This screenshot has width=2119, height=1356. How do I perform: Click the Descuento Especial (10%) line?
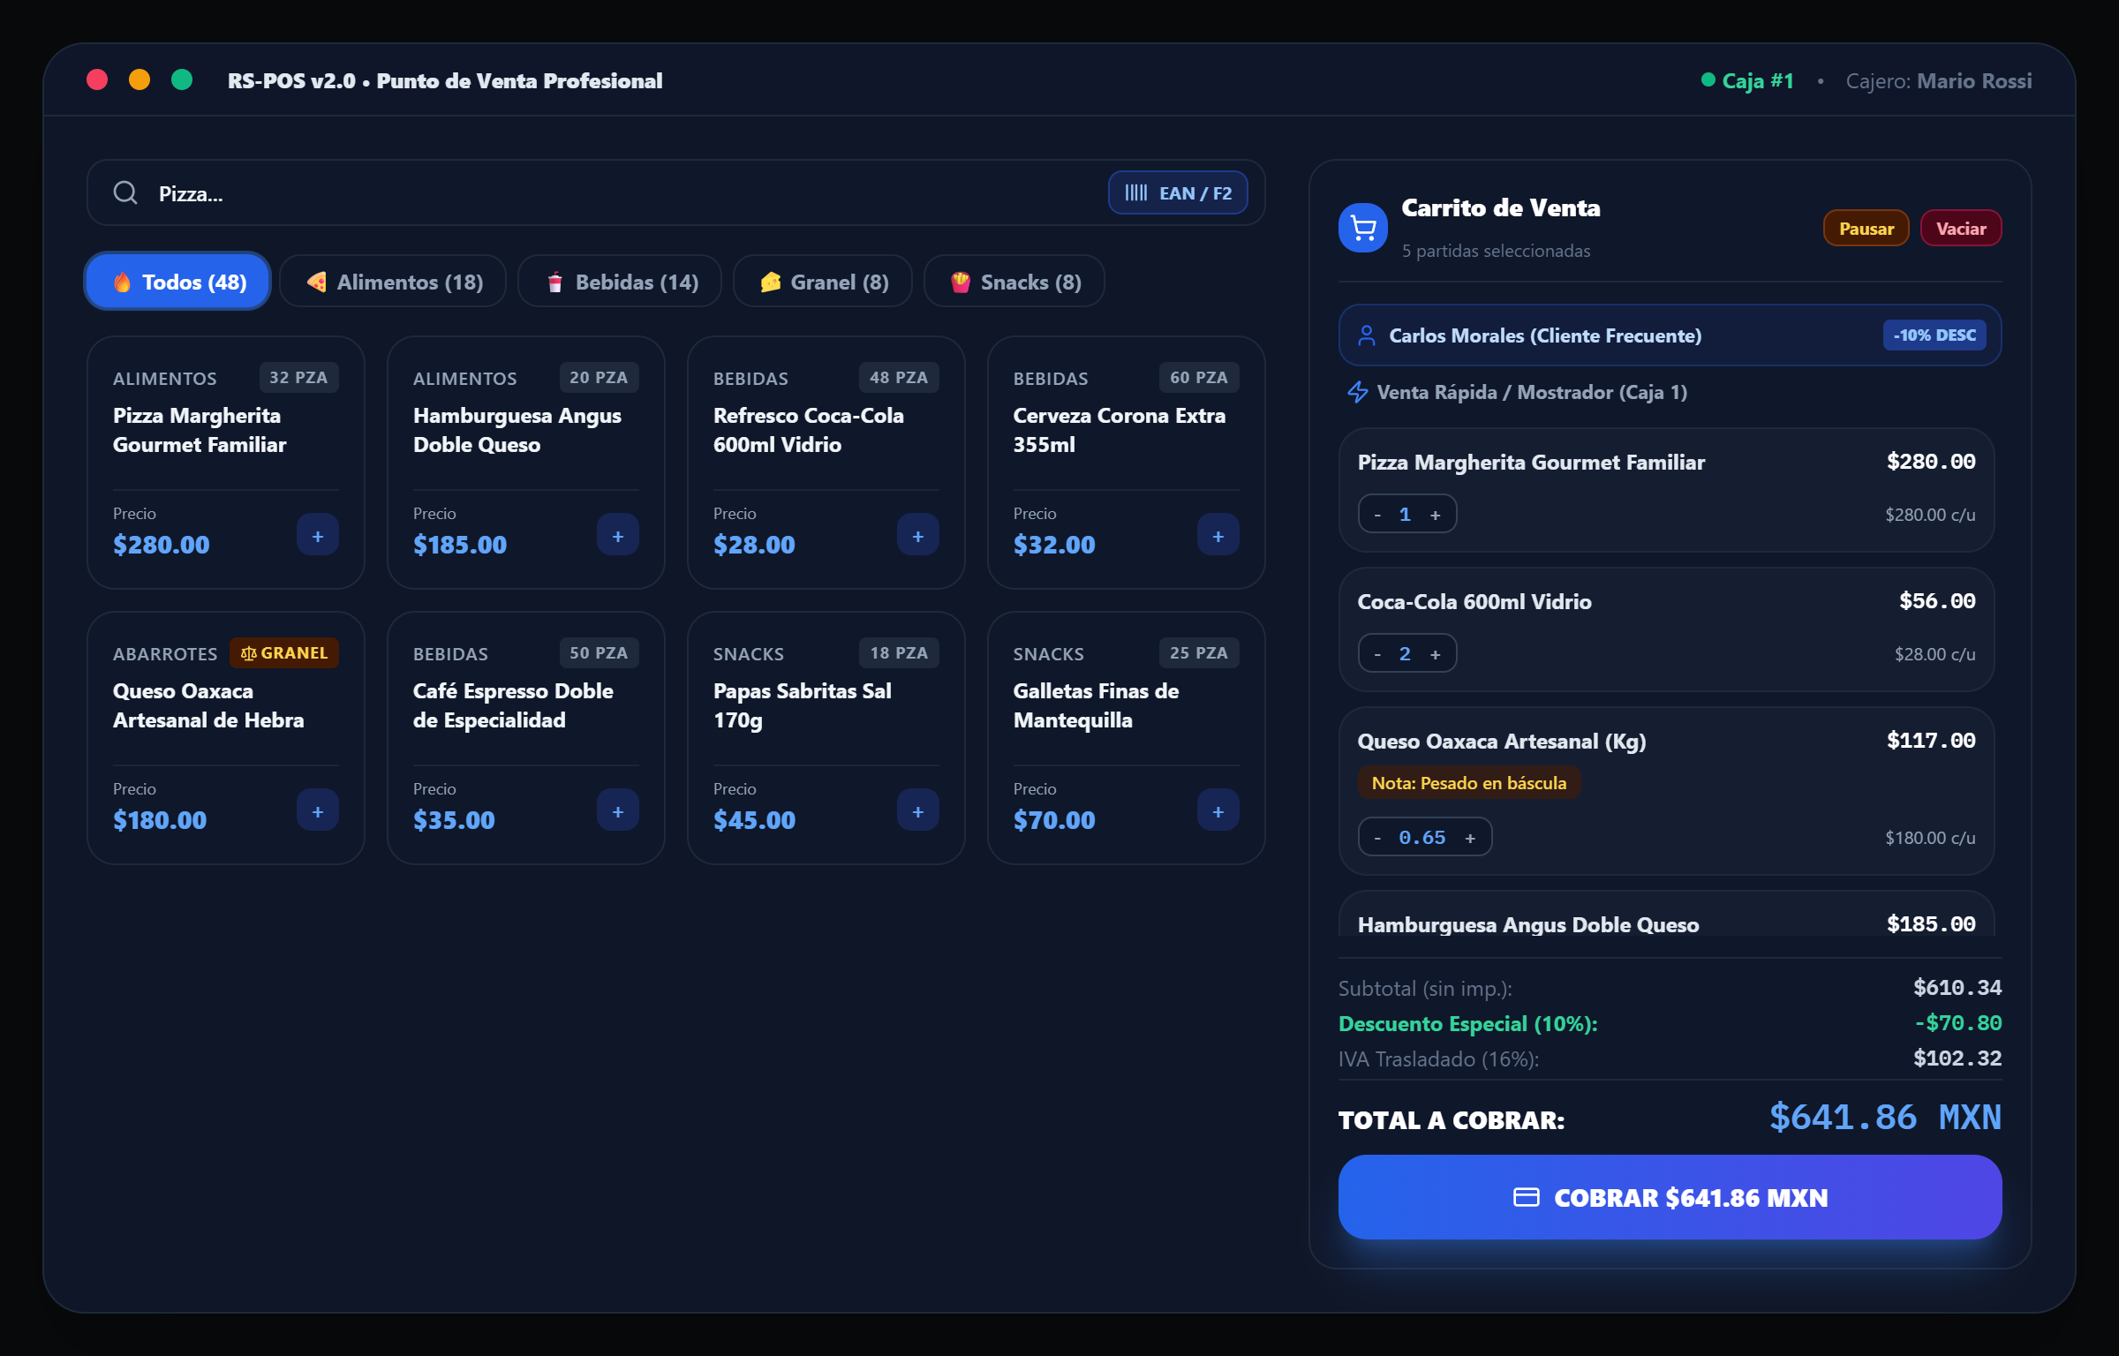1670,1023
